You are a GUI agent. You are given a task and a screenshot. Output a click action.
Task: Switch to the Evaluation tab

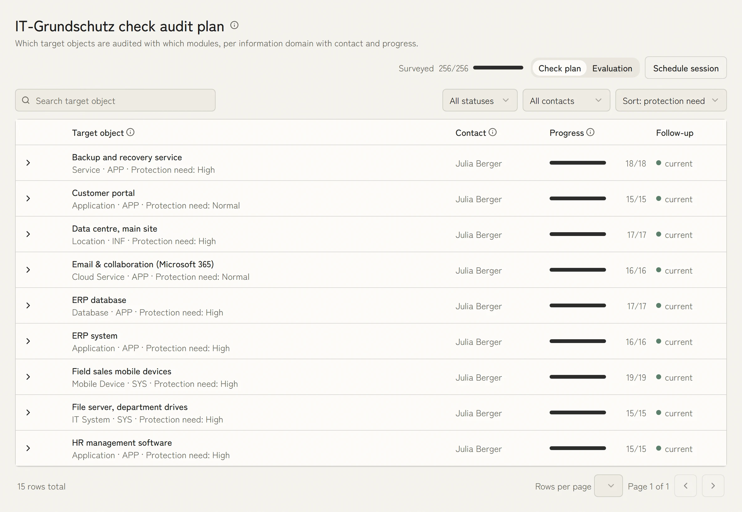click(x=612, y=68)
